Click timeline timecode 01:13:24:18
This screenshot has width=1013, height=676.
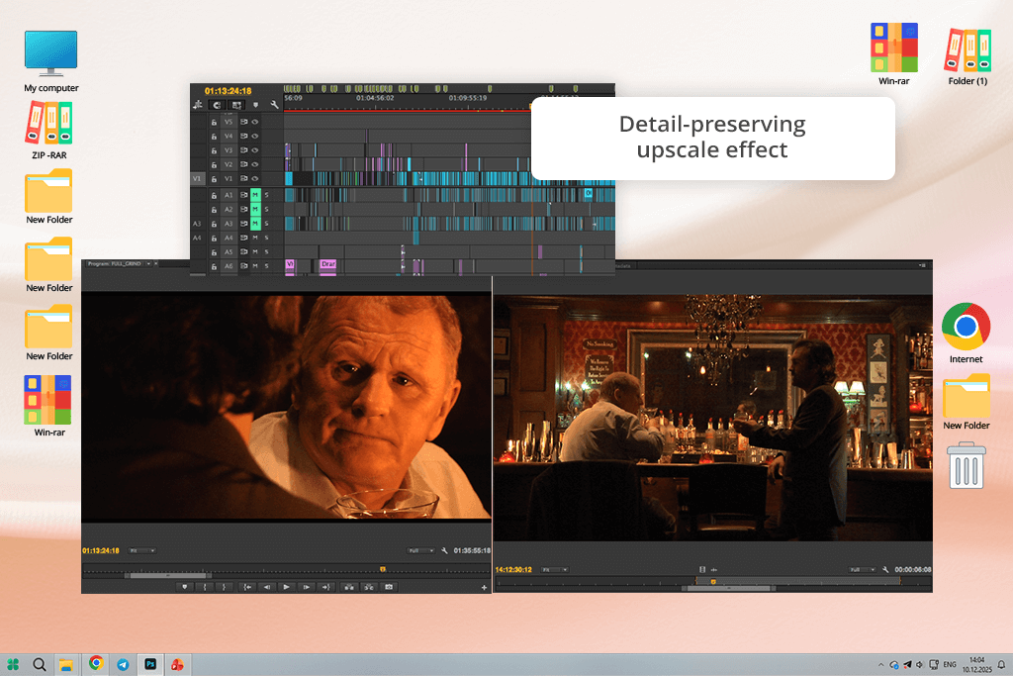[229, 91]
